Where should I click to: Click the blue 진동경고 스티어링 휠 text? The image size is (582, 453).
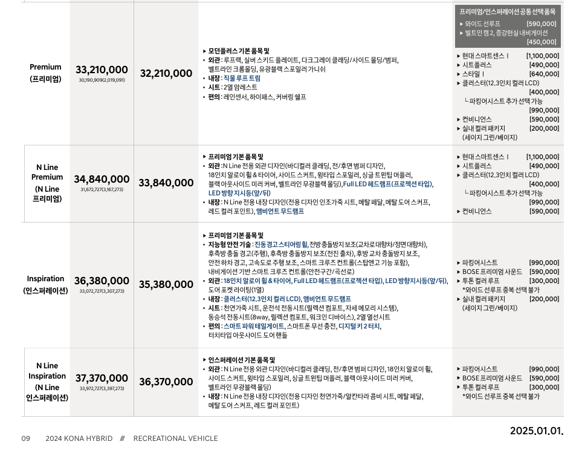[280, 245]
